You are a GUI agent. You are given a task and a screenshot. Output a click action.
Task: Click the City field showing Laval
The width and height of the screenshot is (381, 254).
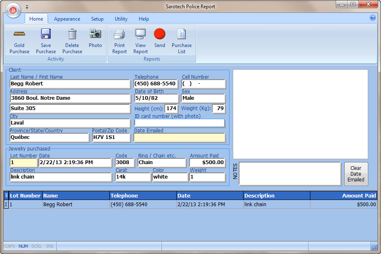click(70, 123)
